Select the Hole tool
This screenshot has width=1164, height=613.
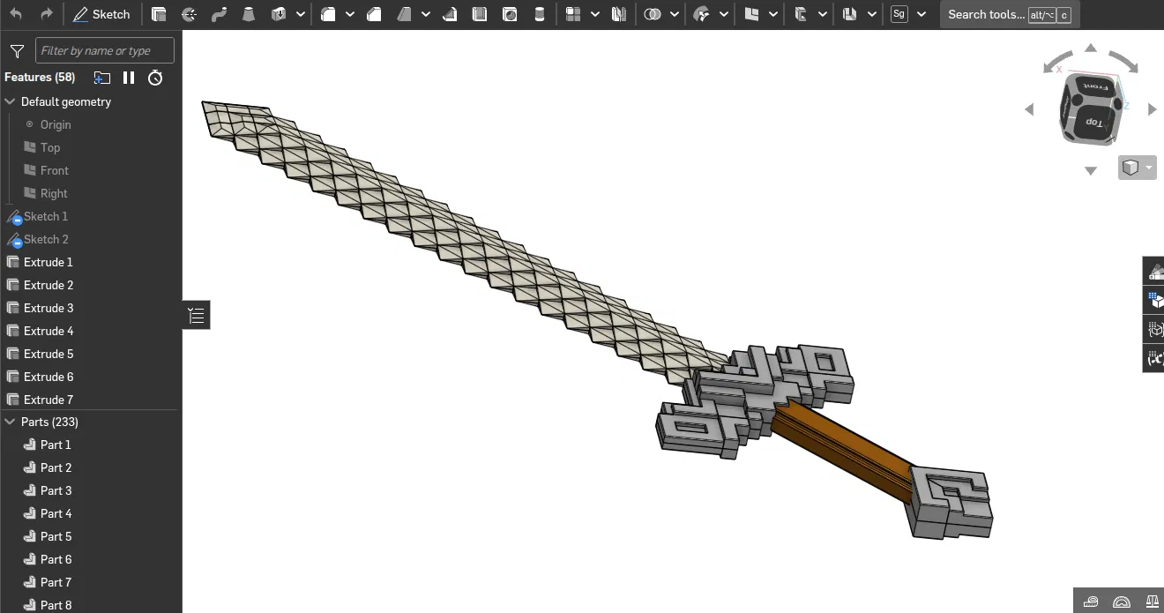tap(510, 14)
